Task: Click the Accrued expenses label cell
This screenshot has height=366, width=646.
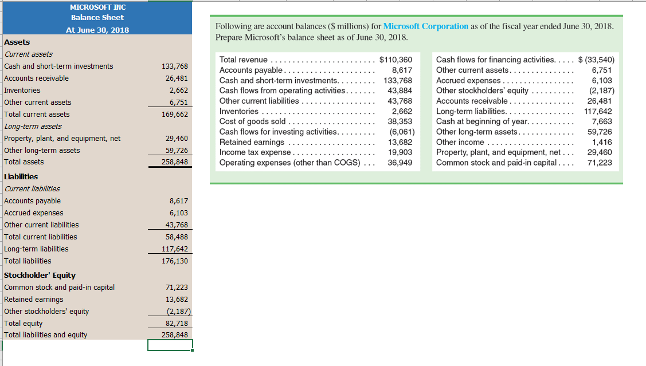Action: (34, 213)
